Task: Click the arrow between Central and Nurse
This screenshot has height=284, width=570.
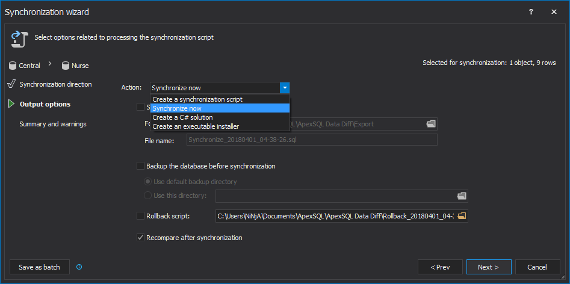Action: (50, 64)
